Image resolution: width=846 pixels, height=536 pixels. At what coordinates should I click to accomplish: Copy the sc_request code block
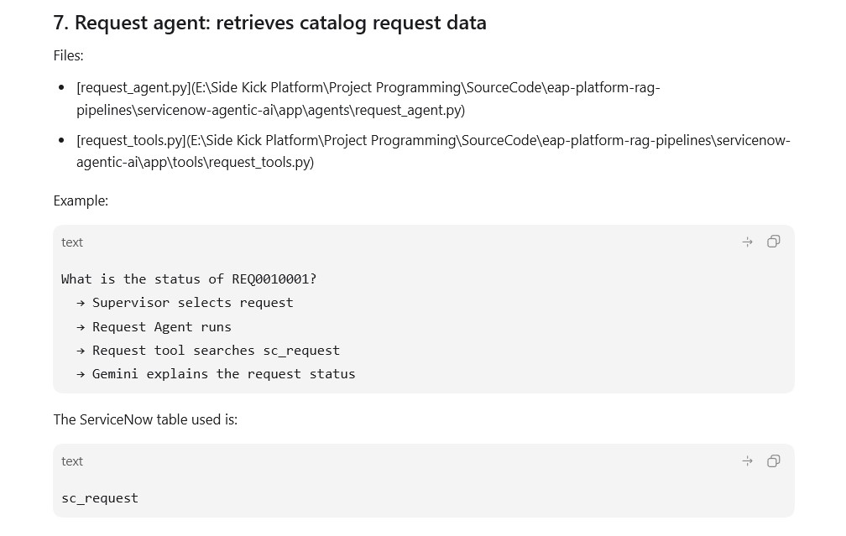coord(773,461)
